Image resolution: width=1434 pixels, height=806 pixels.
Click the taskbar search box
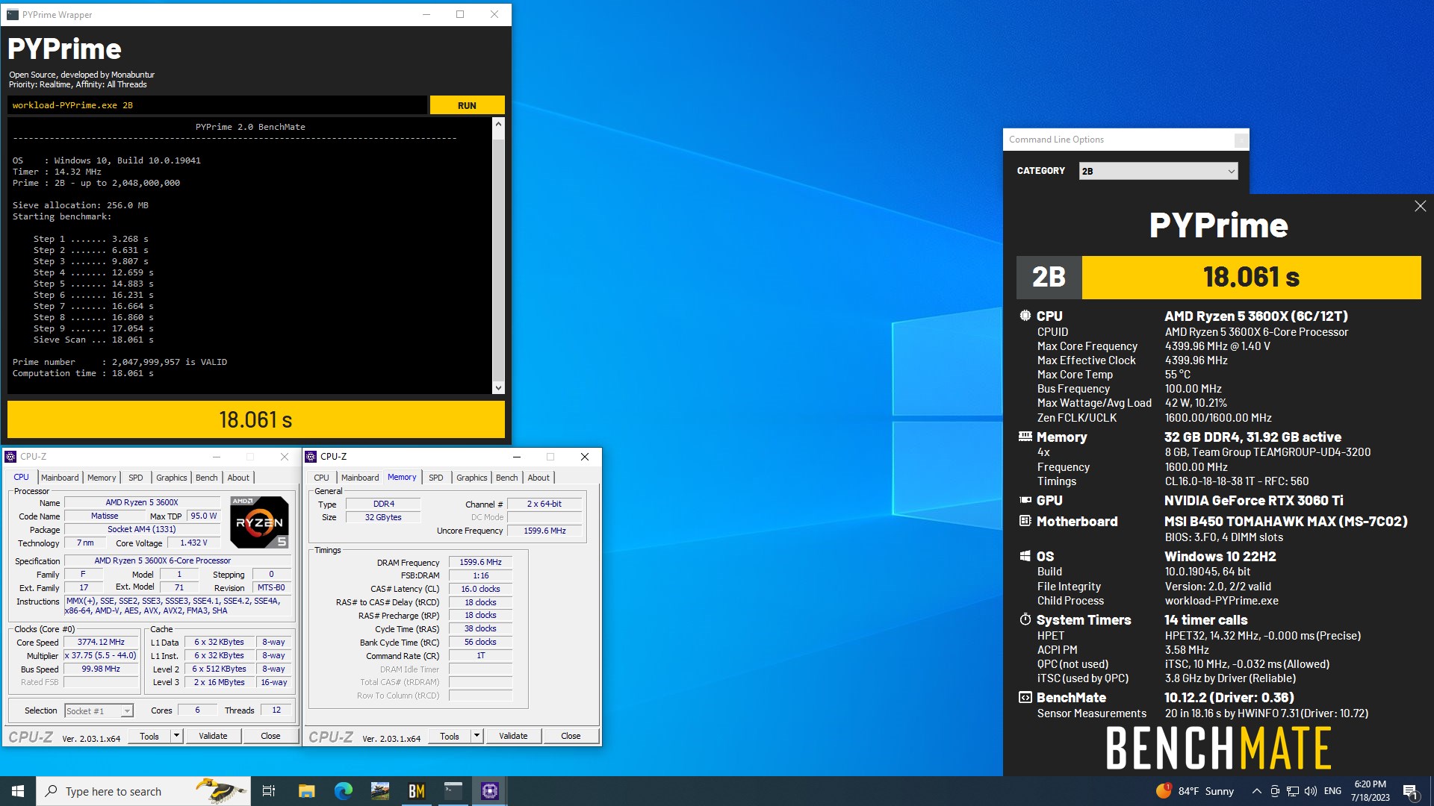coord(142,791)
